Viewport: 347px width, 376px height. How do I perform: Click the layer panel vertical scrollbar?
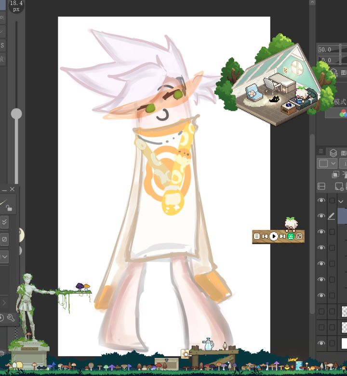tap(312, 224)
